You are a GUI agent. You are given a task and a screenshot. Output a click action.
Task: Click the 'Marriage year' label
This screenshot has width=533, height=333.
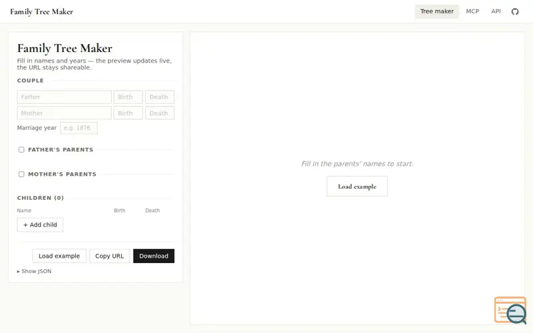pos(37,128)
